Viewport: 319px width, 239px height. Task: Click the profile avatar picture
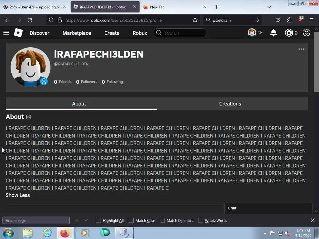[x=30, y=67]
